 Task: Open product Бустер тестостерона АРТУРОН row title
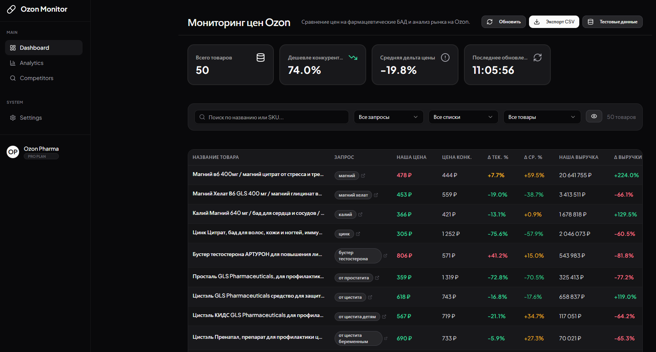pyautogui.click(x=258, y=254)
